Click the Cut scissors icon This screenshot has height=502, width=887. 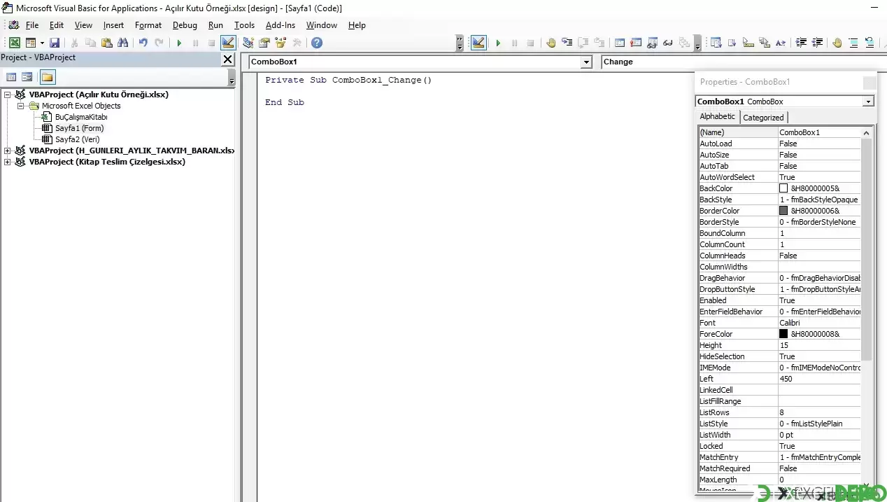pyautogui.click(x=74, y=43)
